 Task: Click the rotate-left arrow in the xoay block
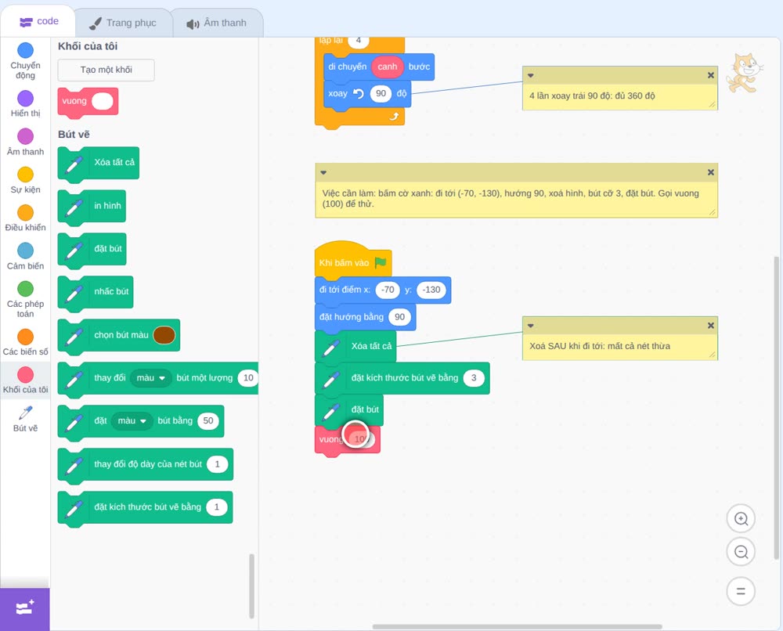click(x=359, y=93)
